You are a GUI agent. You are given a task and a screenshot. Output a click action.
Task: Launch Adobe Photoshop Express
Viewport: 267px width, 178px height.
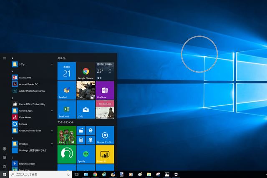click(32, 91)
